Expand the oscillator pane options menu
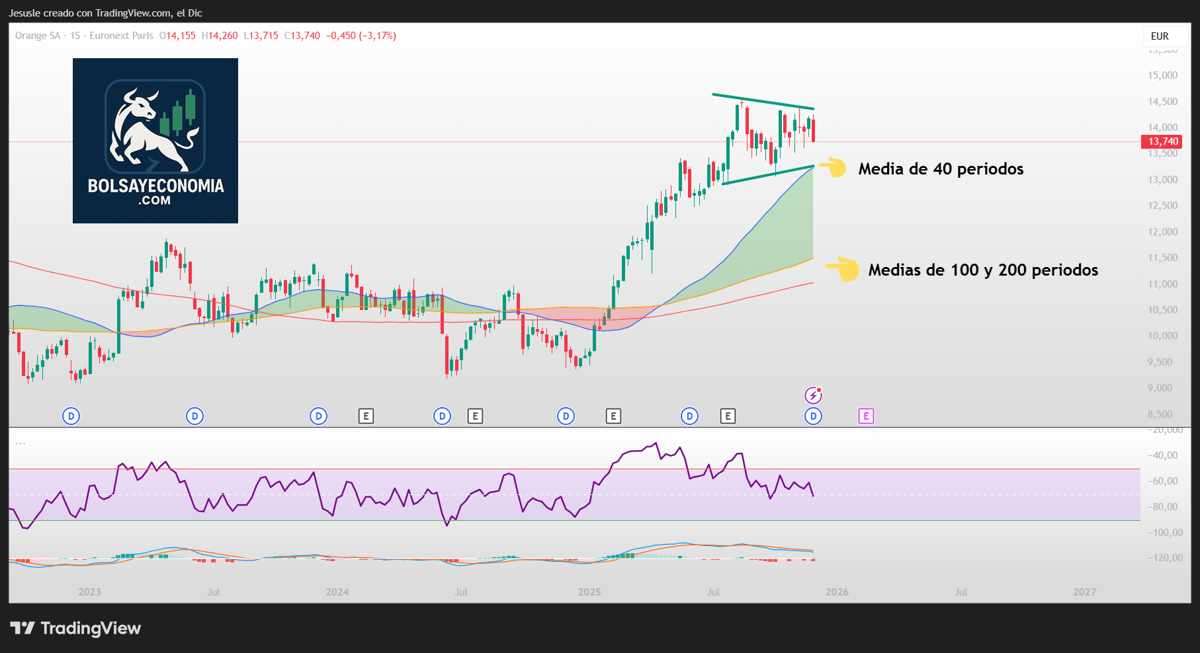This screenshot has width=1200, height=653. [x=21, y=442]
